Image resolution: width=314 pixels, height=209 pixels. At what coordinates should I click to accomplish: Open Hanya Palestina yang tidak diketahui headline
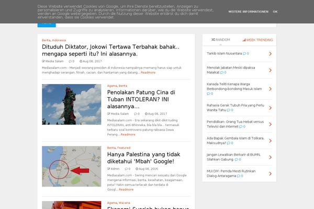click(x=143, y=158)
